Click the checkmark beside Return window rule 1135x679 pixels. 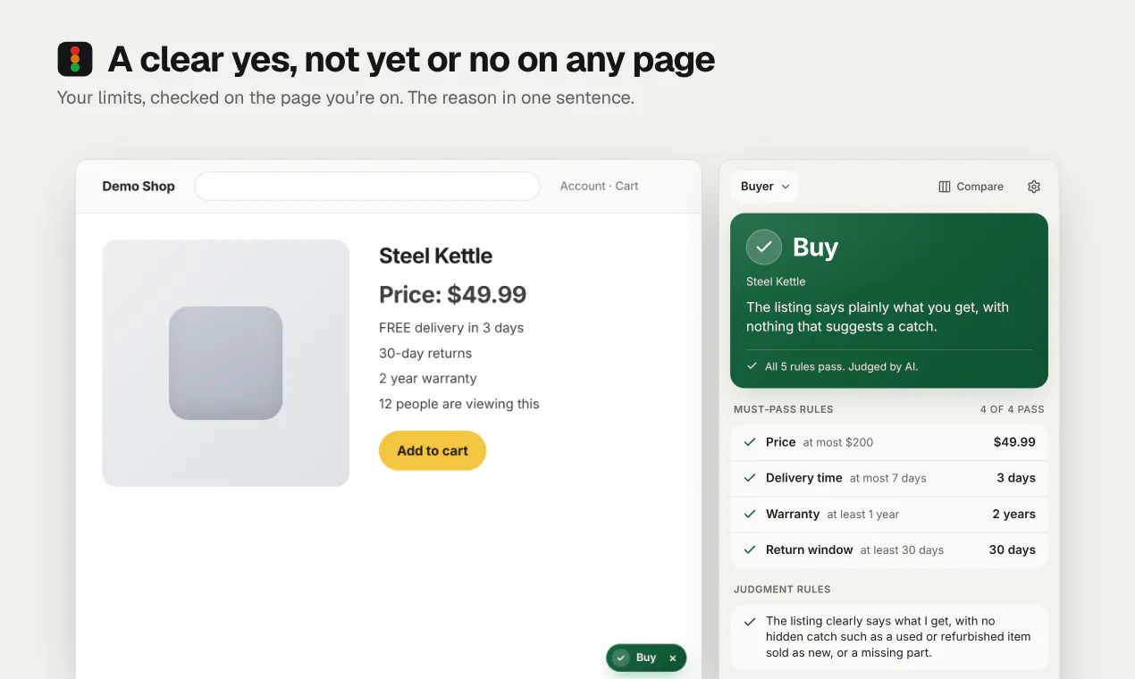(750, 549)
